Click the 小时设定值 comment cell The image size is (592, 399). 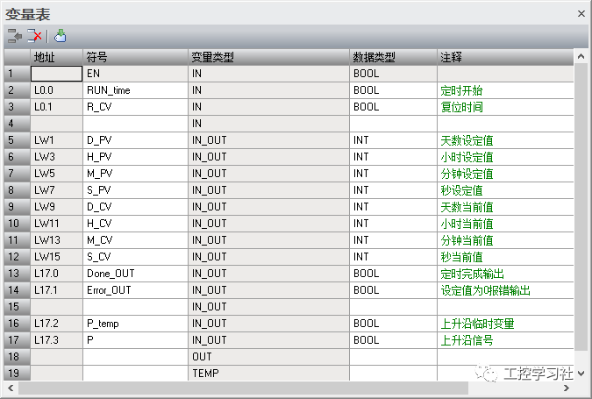tap(505, 157)
